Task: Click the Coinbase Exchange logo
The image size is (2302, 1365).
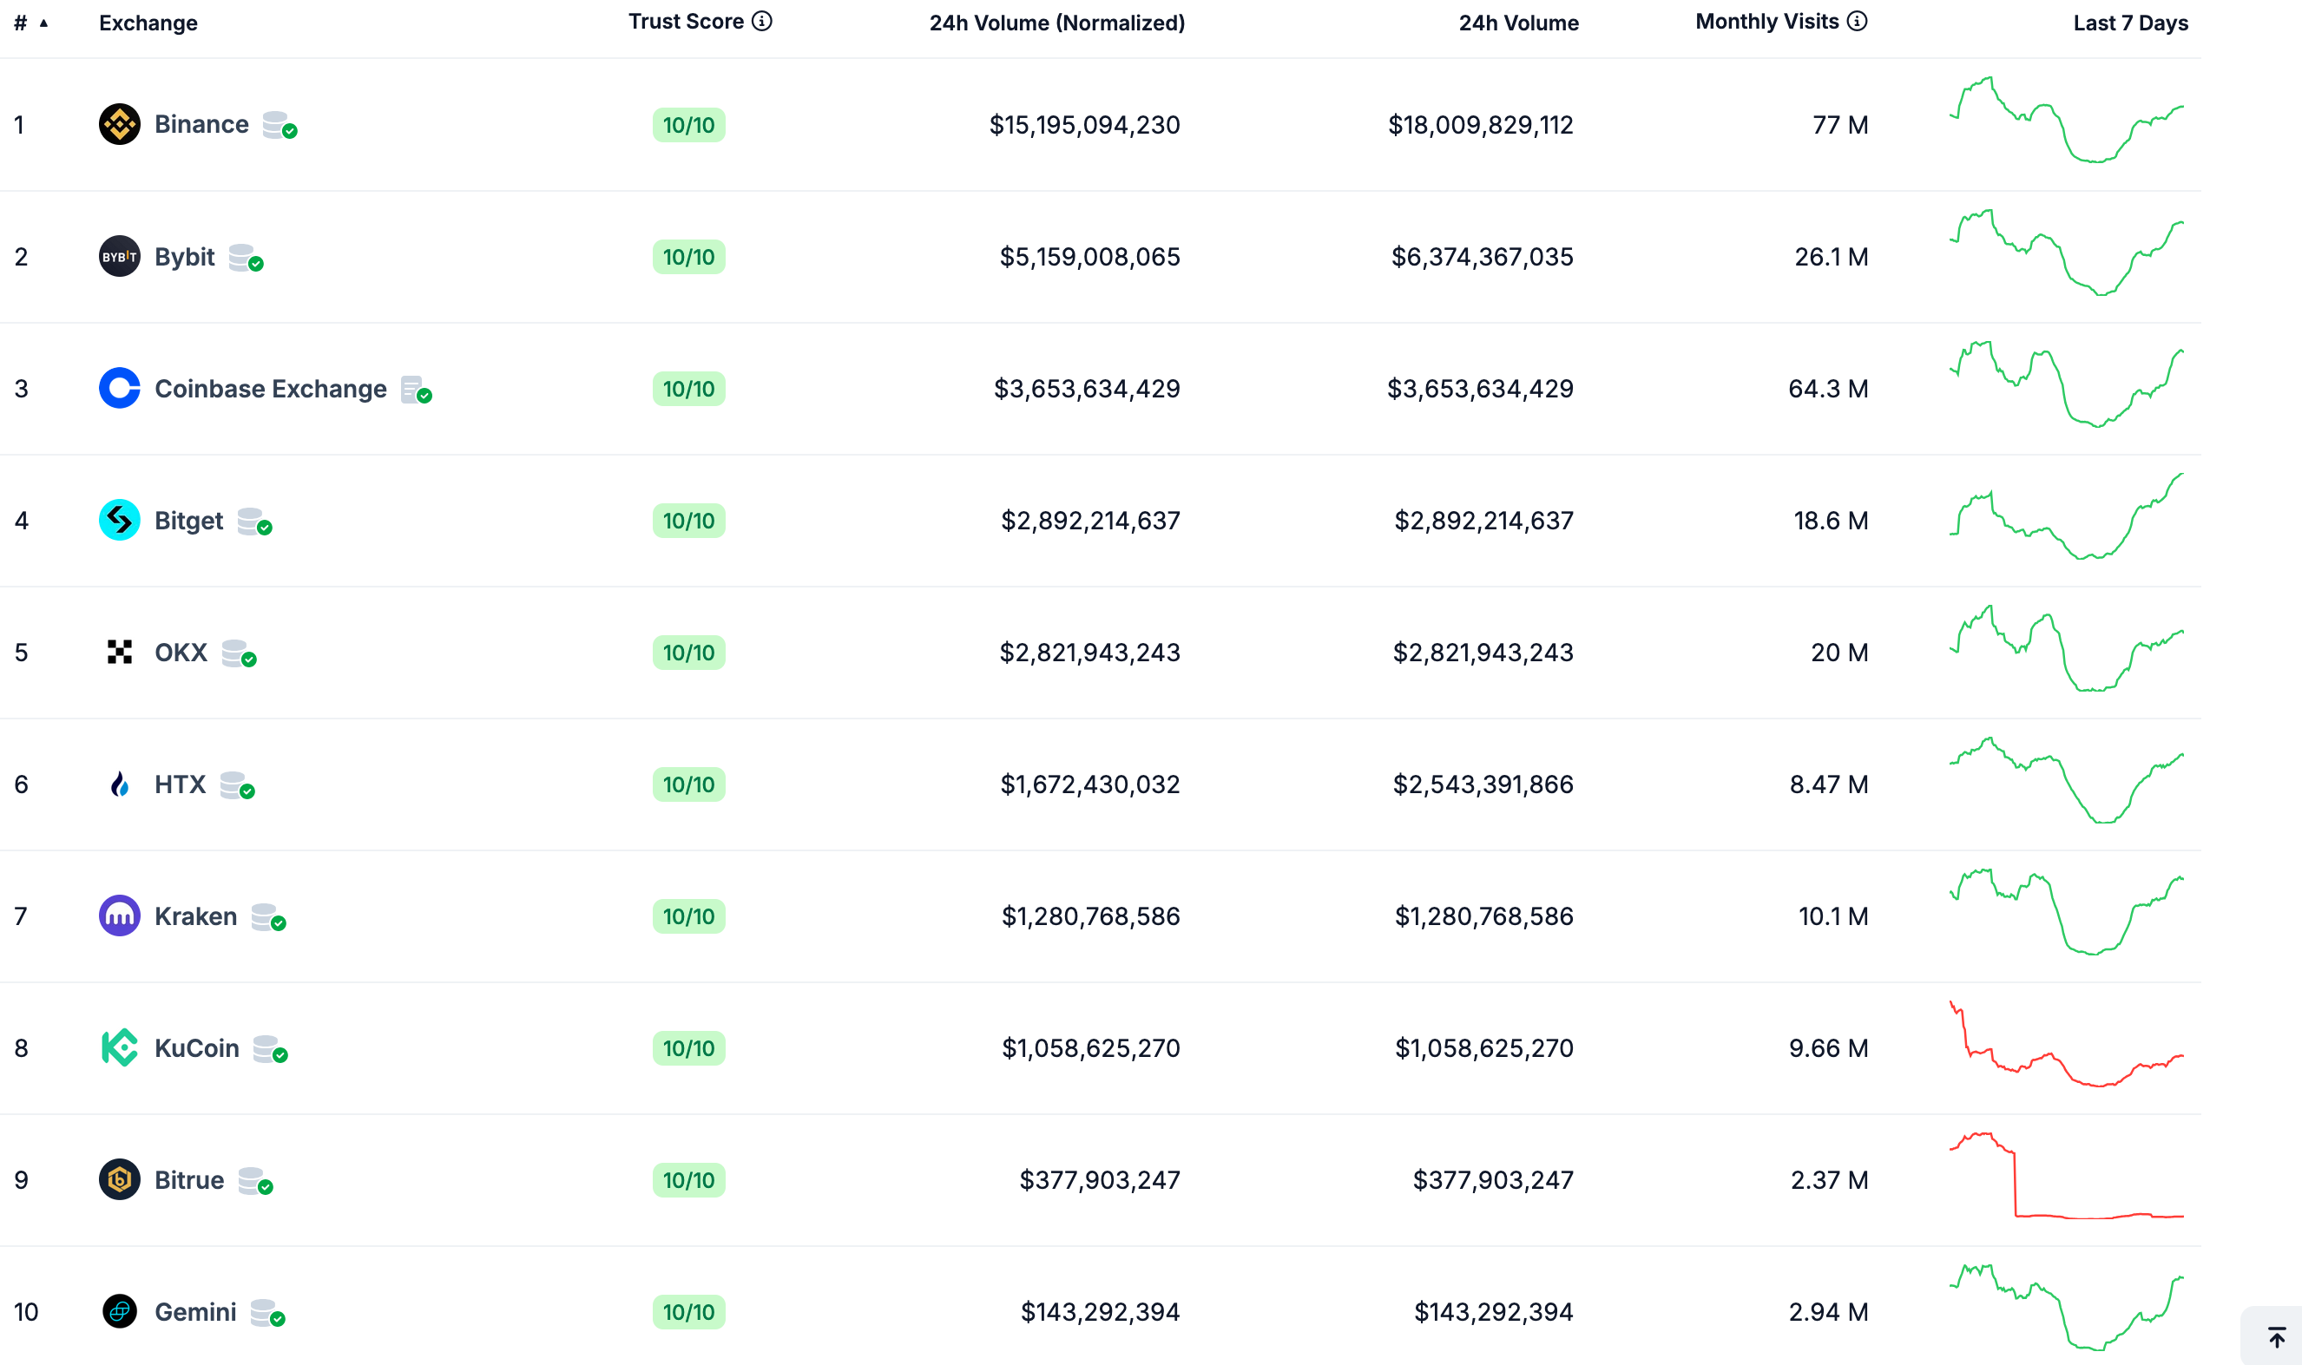Action: [x=119, y=388]
